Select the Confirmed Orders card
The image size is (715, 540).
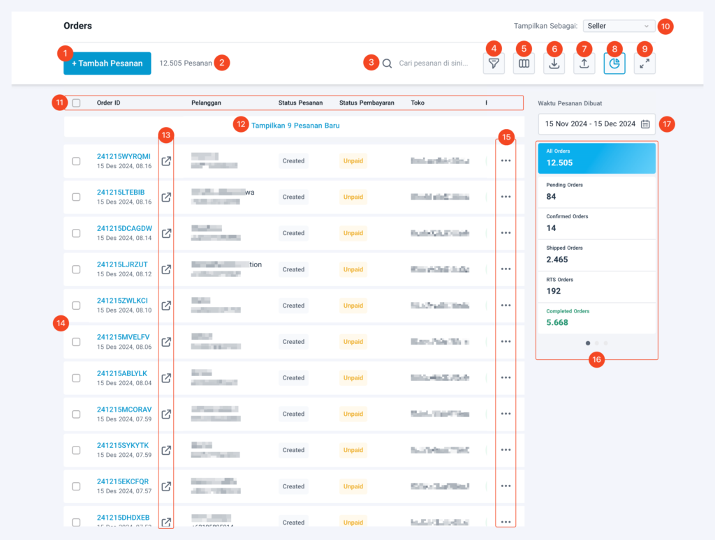[596, 223]
